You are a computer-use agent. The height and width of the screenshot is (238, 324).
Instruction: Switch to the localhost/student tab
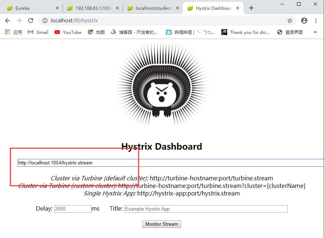coord(153,8)
